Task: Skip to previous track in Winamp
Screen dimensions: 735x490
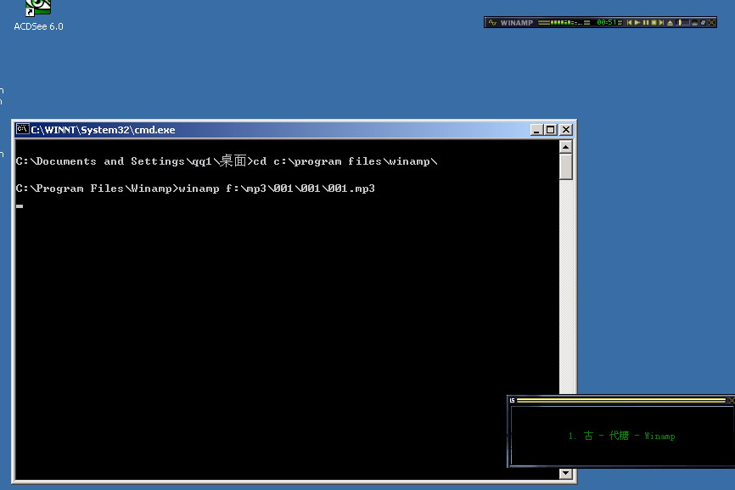Action: pos(630,23)
